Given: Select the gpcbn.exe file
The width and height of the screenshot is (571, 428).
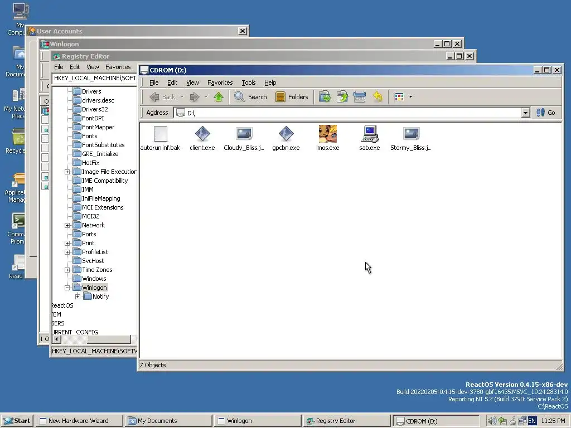Looking at the screenshot, I should coord(286,138).
